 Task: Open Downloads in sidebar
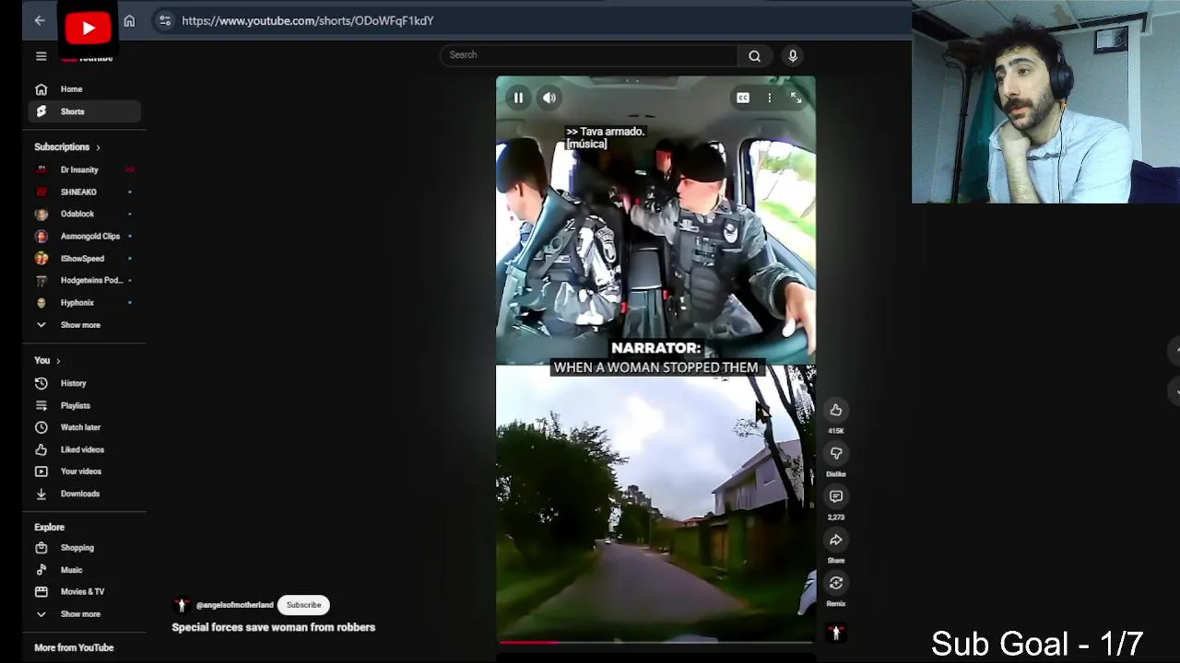[81, 494]
